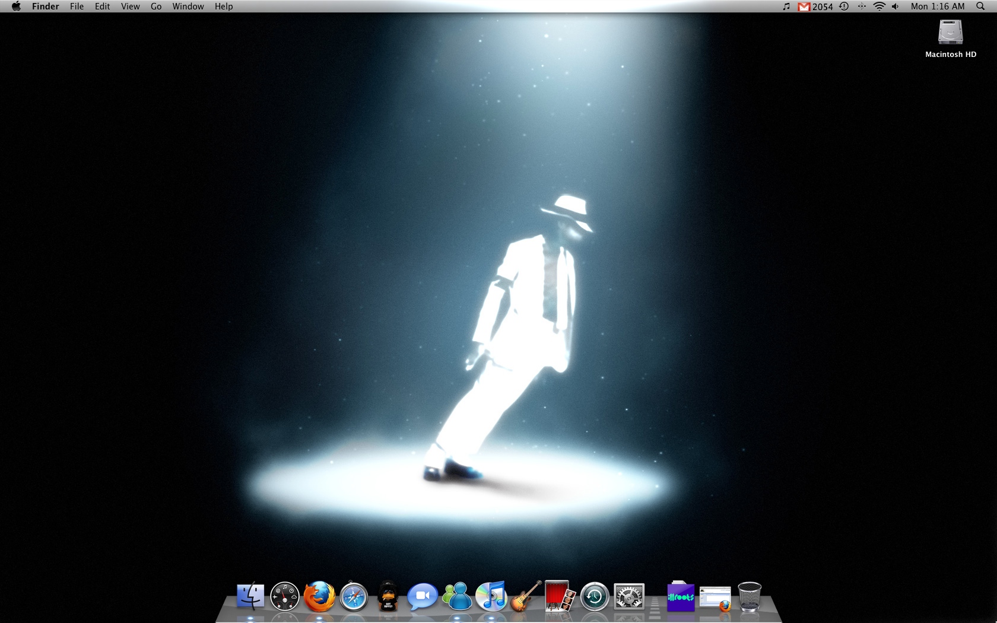Open Finder from the dock
997x623 pixels.
click(x=250, y=596)
